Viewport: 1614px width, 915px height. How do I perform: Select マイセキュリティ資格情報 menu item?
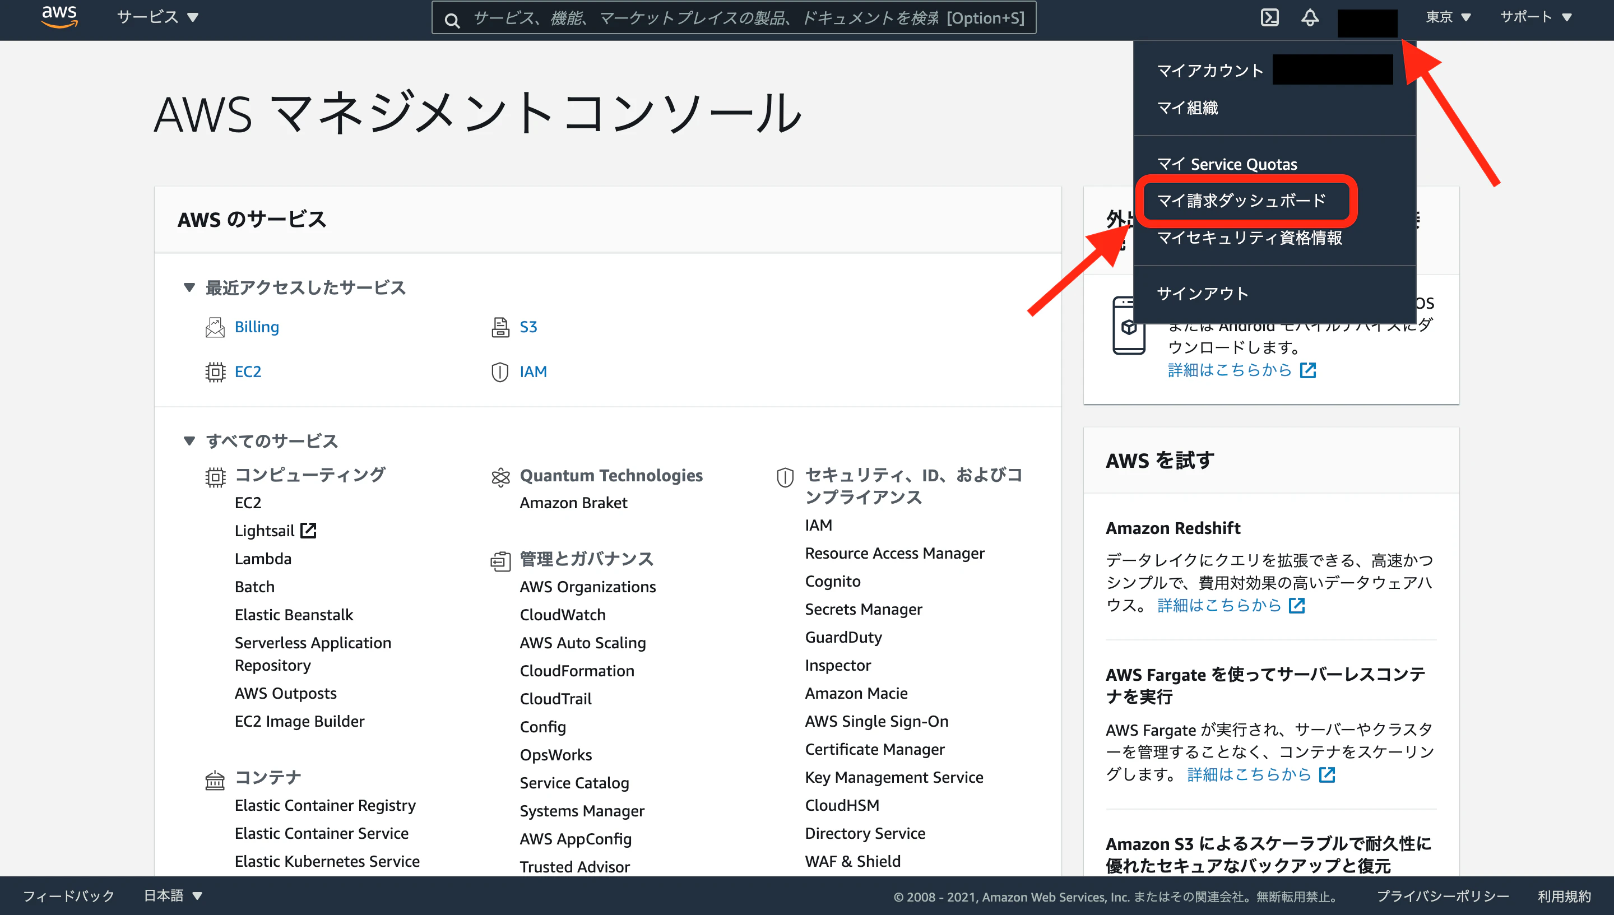[1250, 238]
